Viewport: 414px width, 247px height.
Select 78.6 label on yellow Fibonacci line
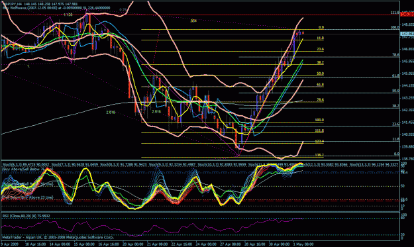click(320, 100)
